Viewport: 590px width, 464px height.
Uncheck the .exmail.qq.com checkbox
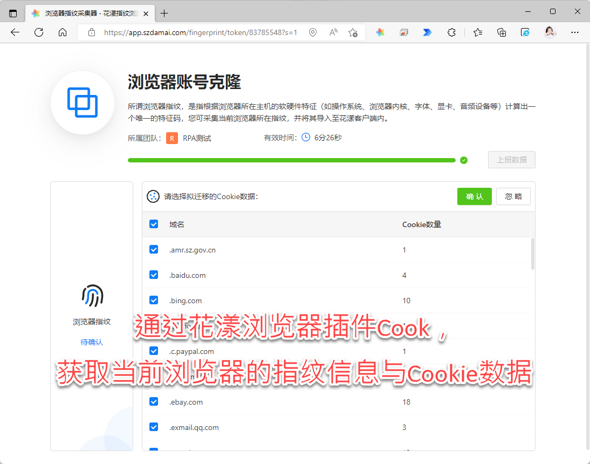pos(154,427)
